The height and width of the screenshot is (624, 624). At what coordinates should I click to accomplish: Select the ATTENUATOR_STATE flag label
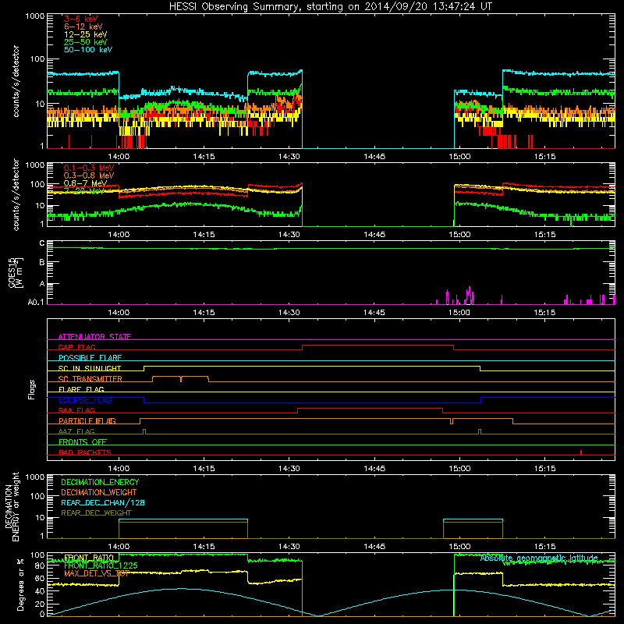coord(94,337)
